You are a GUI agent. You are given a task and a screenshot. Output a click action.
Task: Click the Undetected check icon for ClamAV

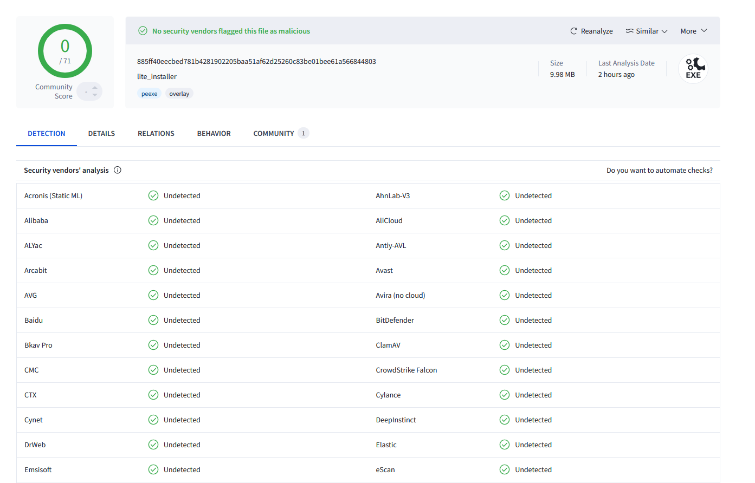coord(505,345)
